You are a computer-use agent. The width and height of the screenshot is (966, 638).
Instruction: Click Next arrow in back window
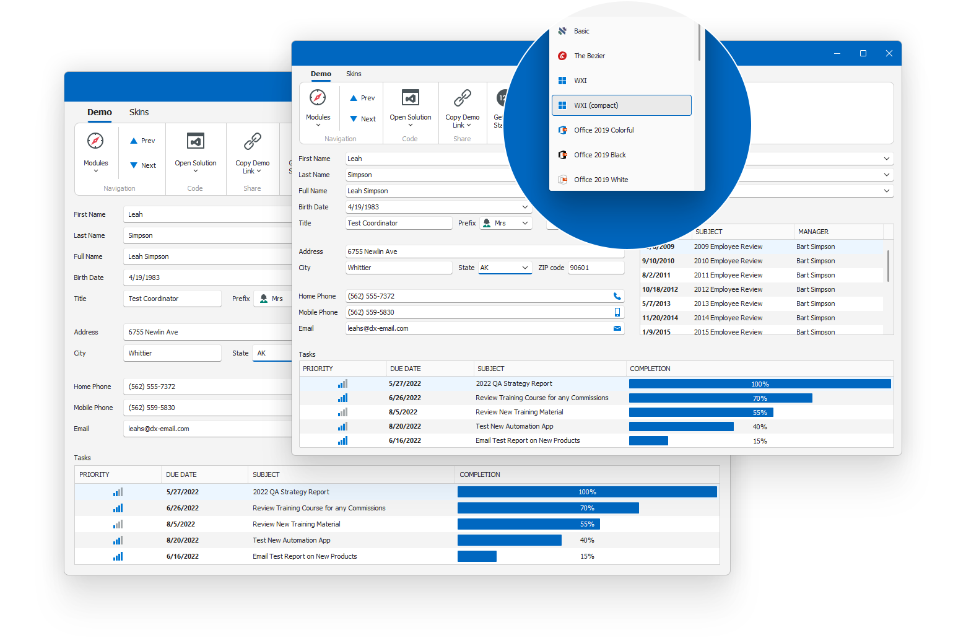click(x=133, y=165)
